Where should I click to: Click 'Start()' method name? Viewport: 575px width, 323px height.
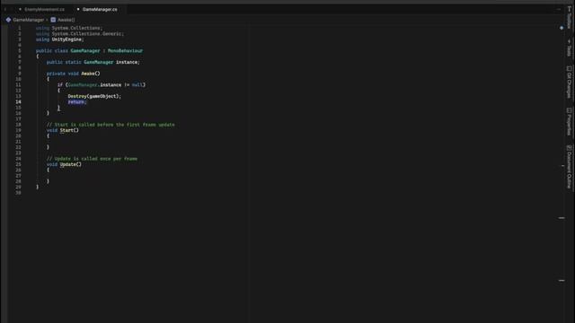point(69,130)
